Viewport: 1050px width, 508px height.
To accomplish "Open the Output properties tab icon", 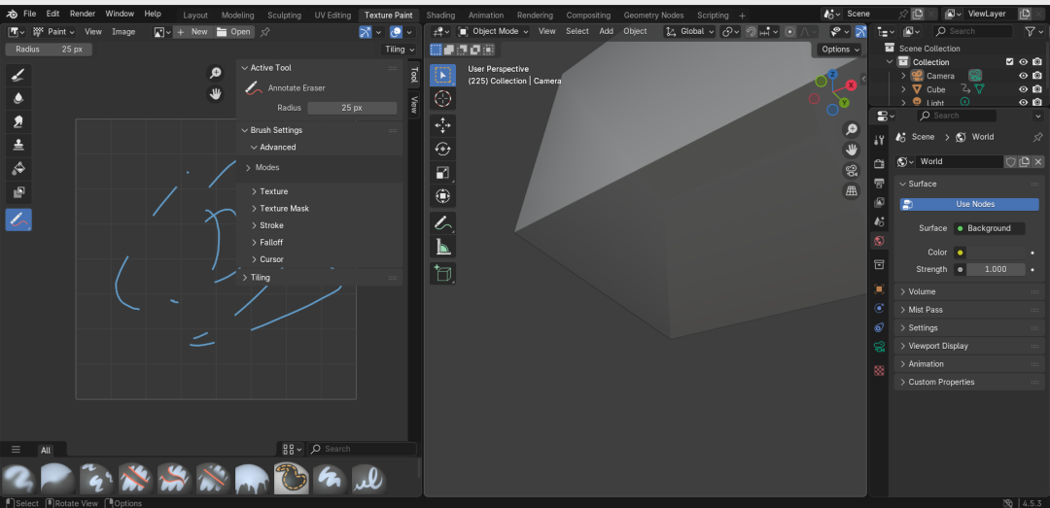I will (x=879, y=184).
